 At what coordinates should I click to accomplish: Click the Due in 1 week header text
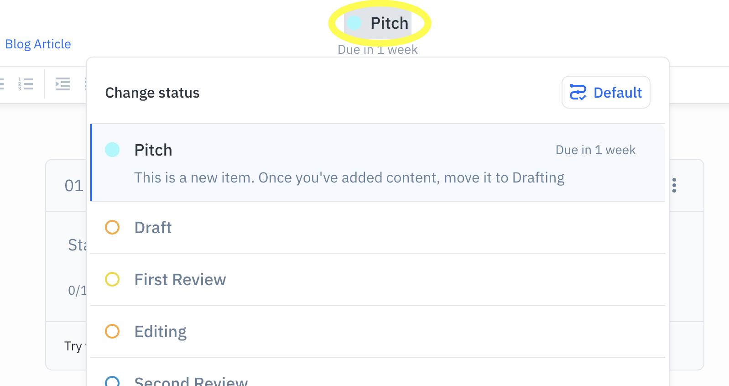point(378,49)
